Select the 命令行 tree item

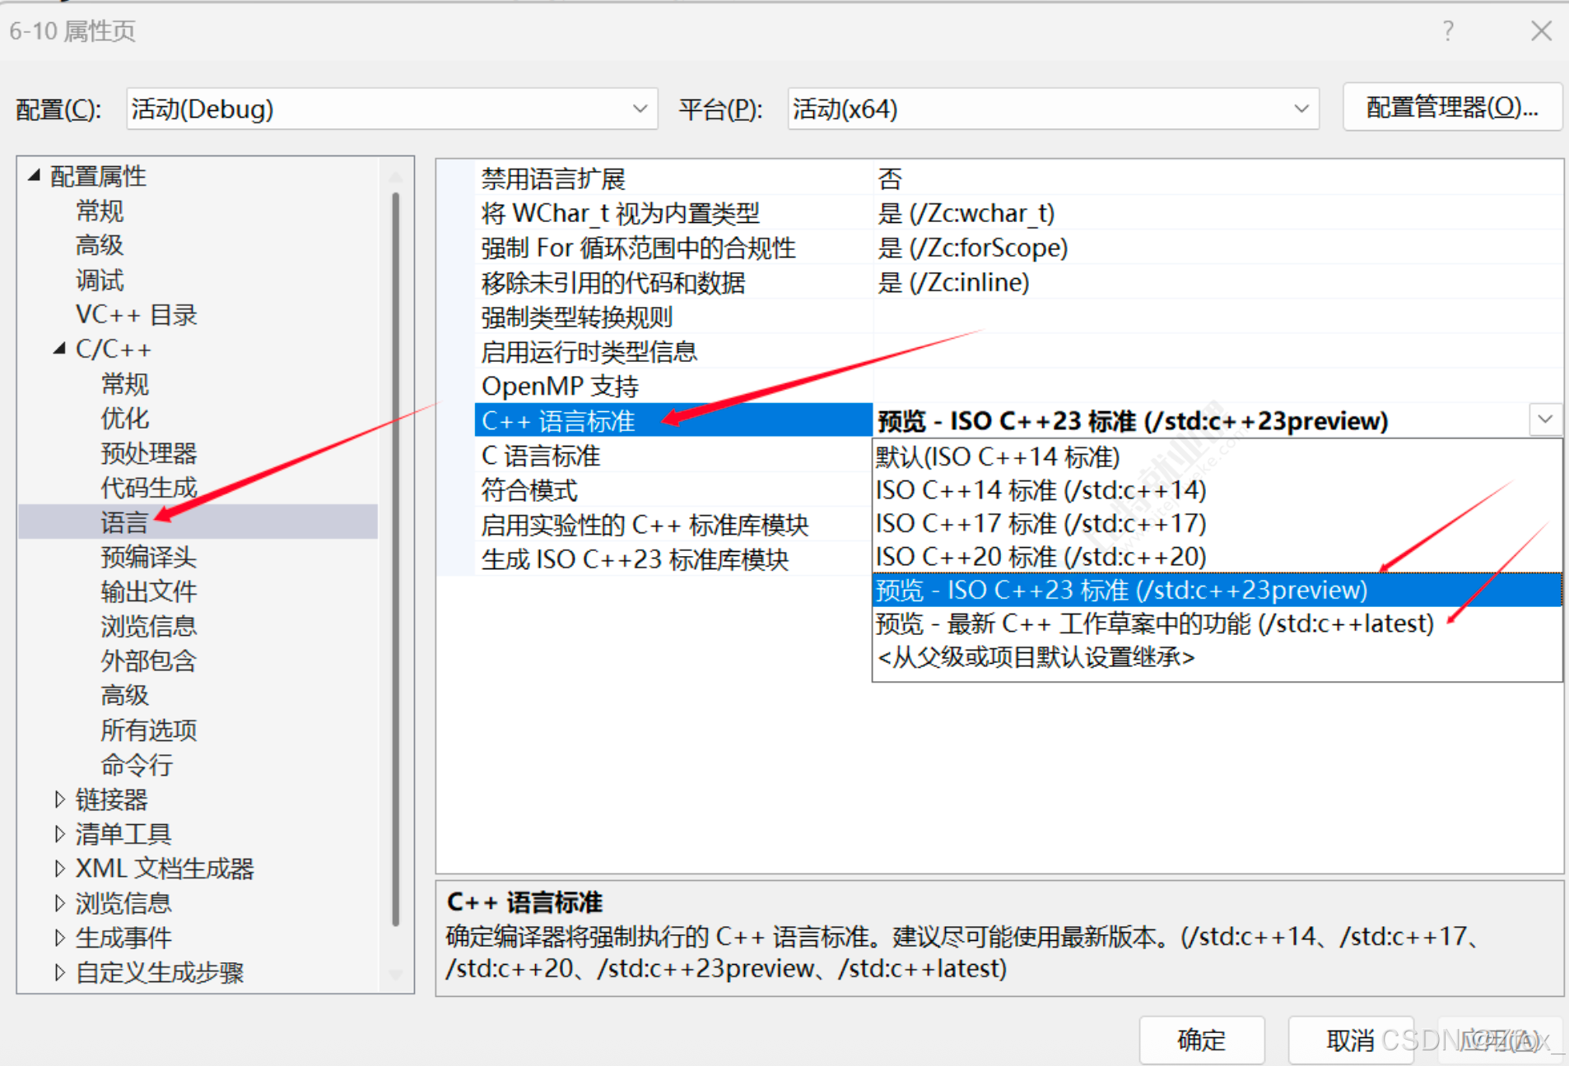point(137,764)
